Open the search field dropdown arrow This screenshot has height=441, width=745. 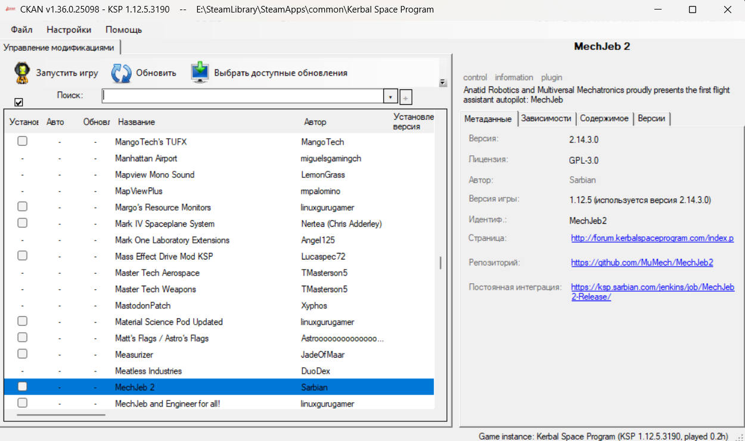390,96
